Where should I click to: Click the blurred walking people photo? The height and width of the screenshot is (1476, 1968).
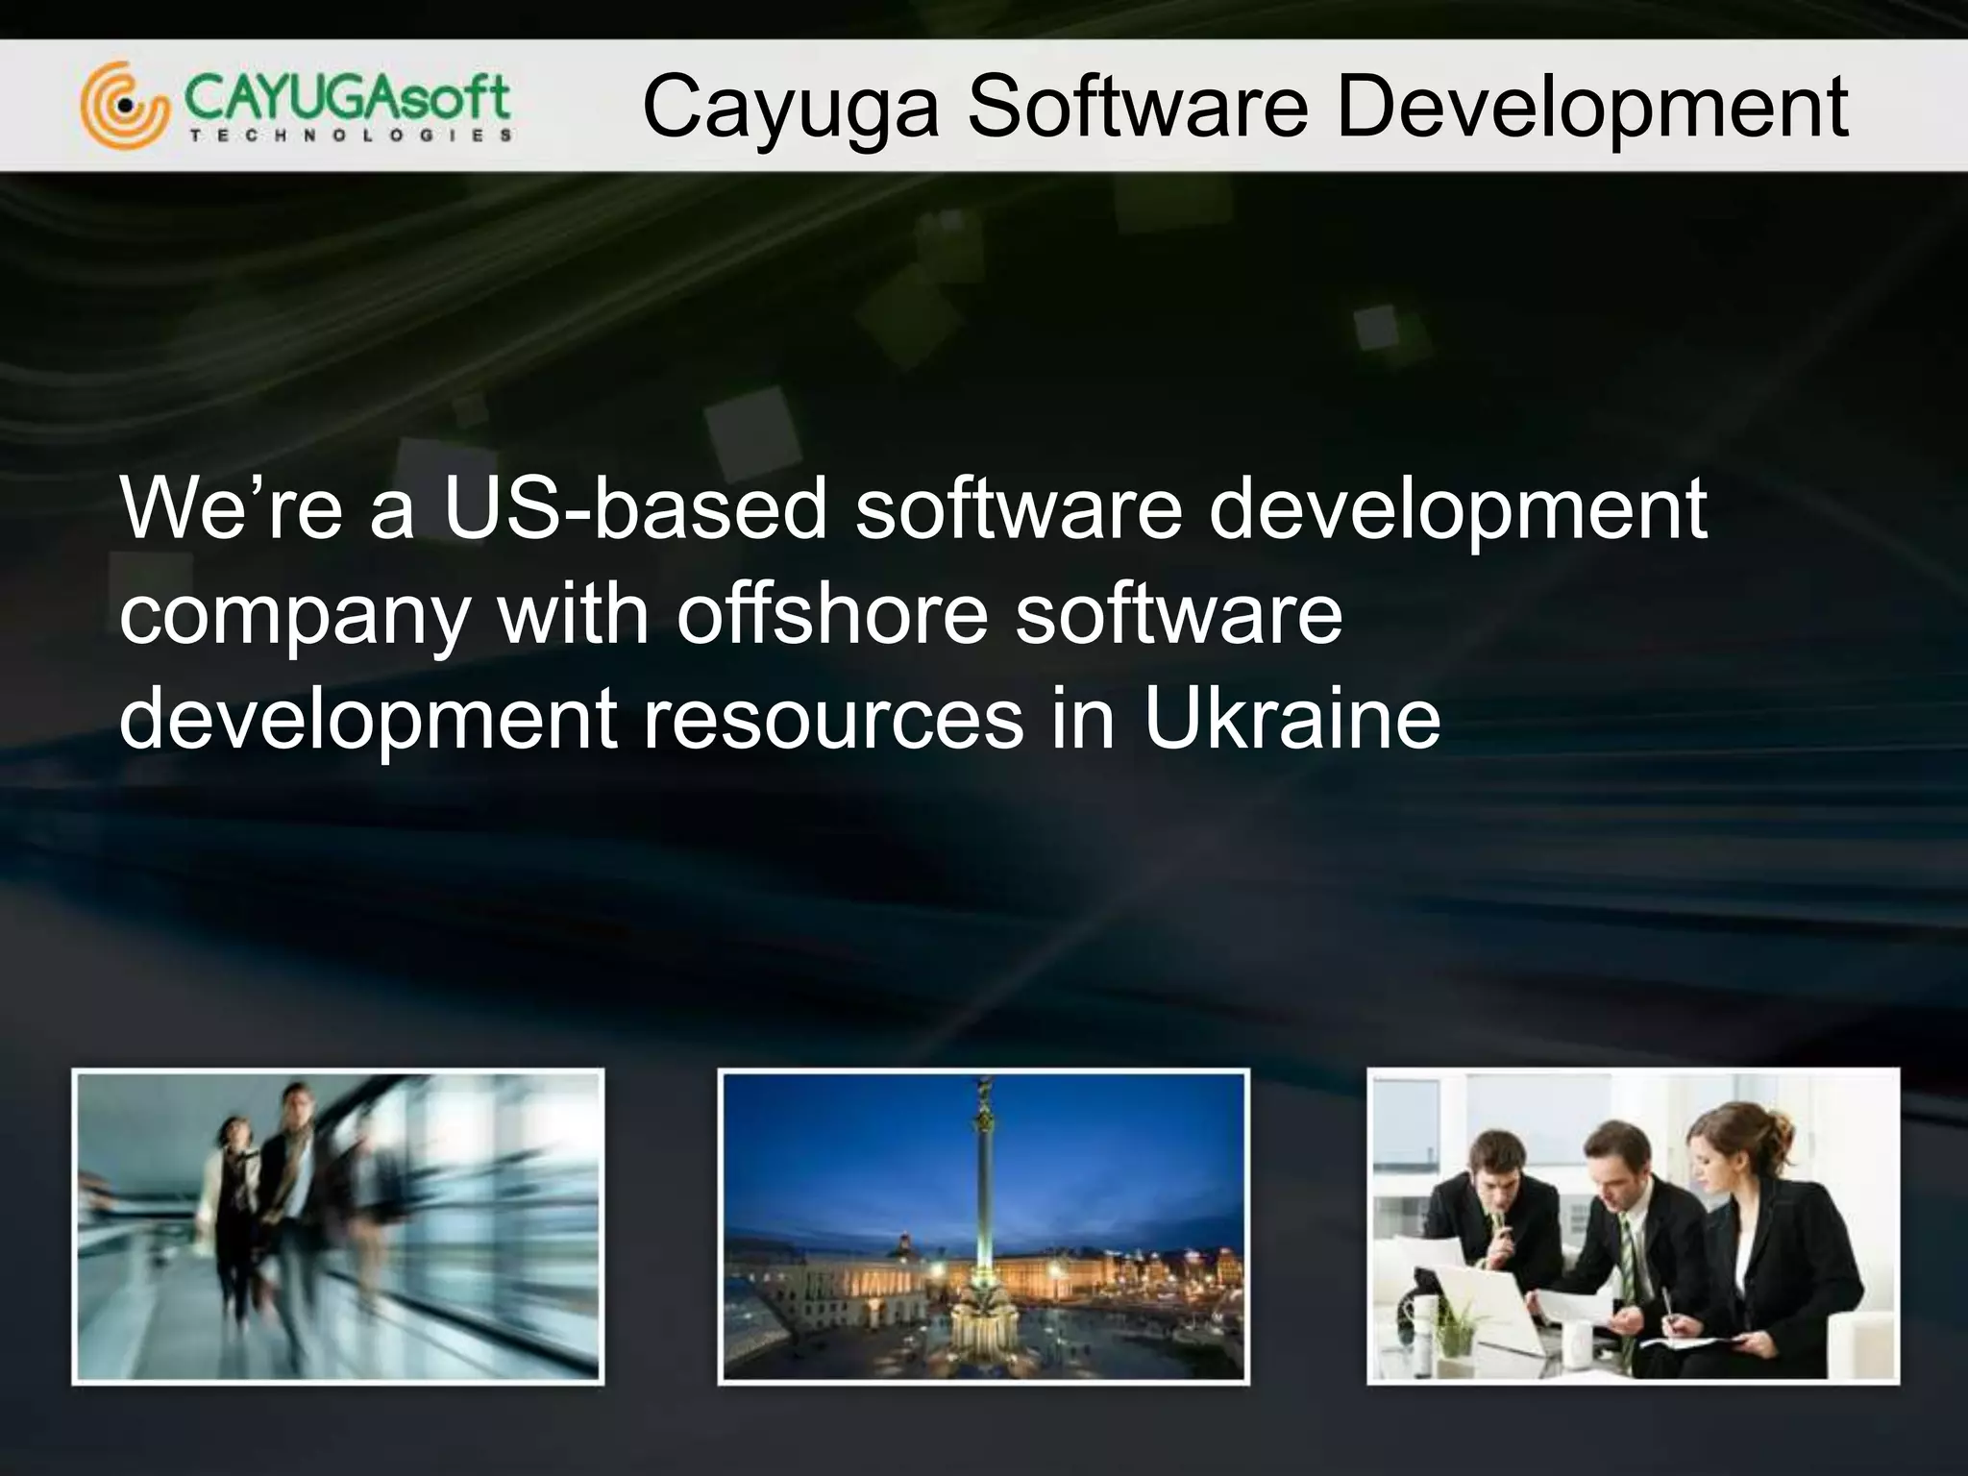tap(338, 1226)
